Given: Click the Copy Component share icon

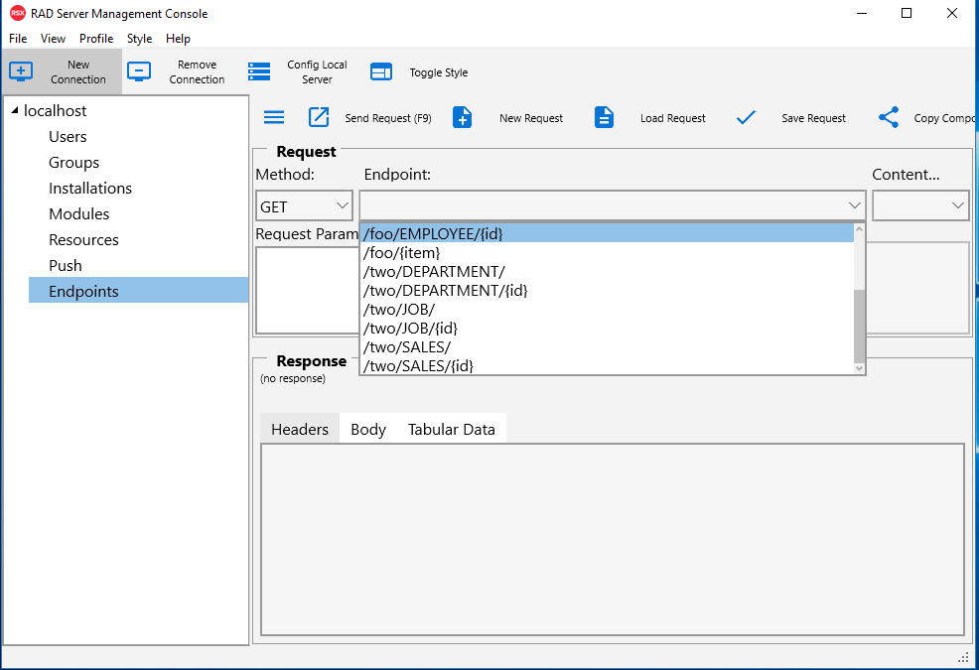Looking at the screenshot, I should coord(889,117).
